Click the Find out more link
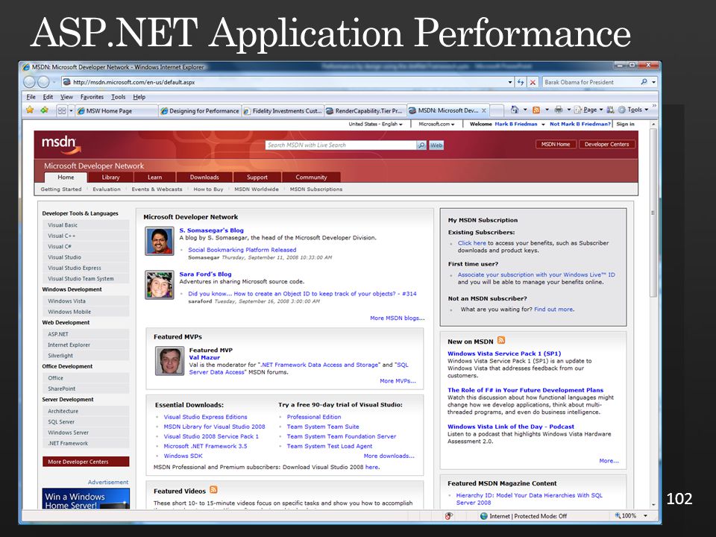Screen dimensions: 716x537 (553, 309)
